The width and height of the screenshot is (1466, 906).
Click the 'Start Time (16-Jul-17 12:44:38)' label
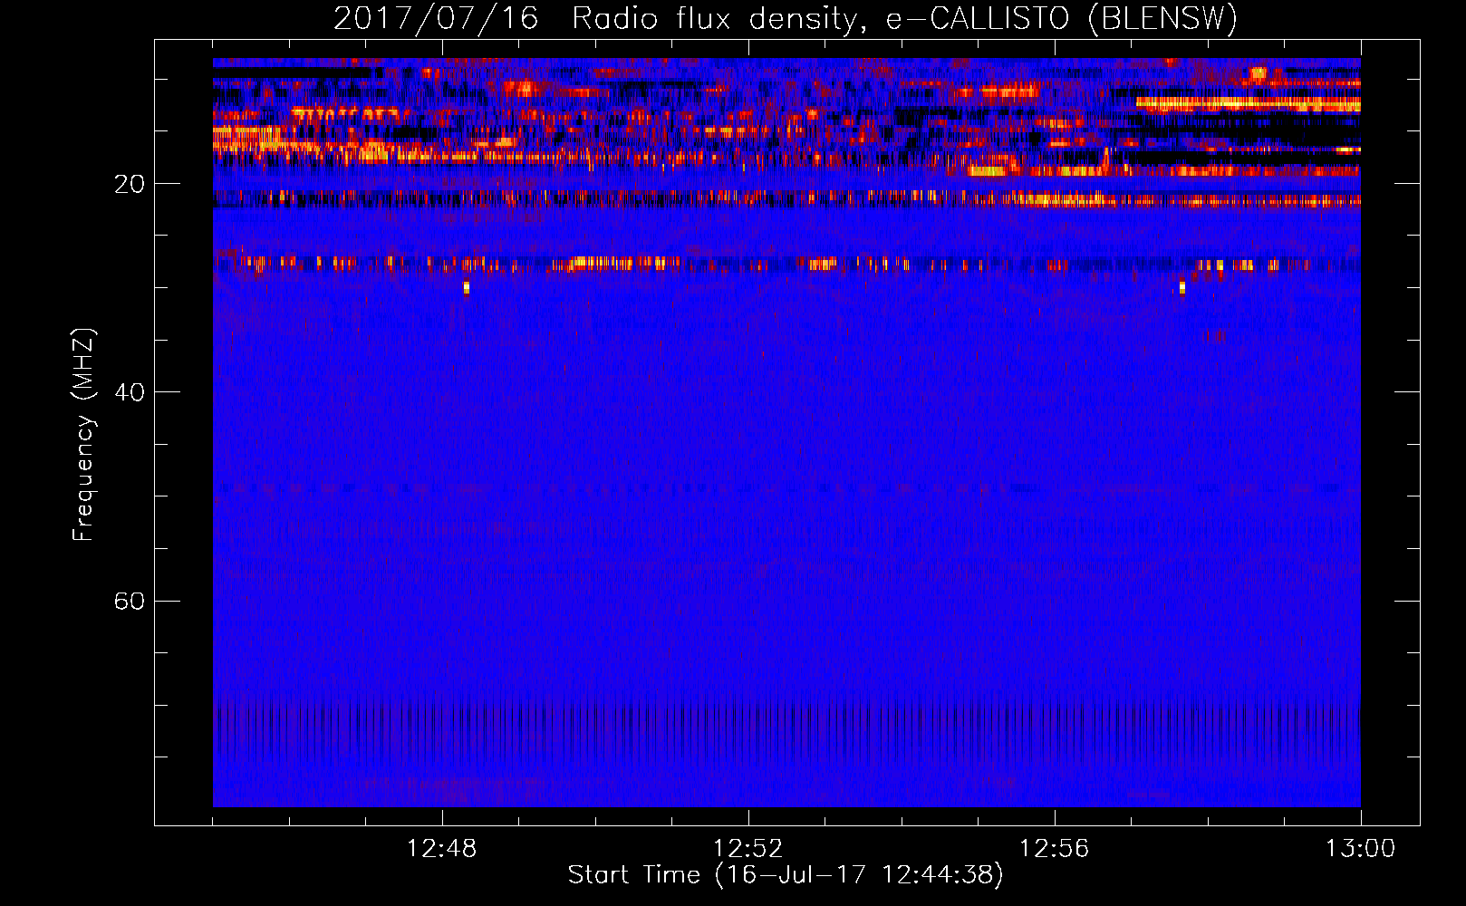(x=786, y=875)
